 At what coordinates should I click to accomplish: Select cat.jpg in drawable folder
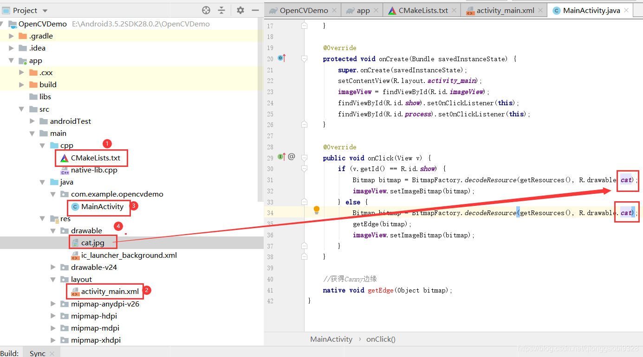click(93, 243)
